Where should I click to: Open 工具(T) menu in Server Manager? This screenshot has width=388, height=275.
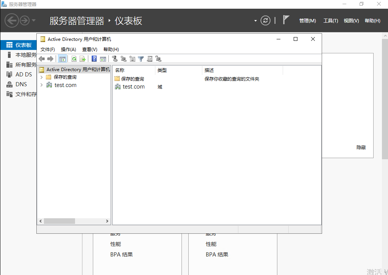click(x=330, y=21)
